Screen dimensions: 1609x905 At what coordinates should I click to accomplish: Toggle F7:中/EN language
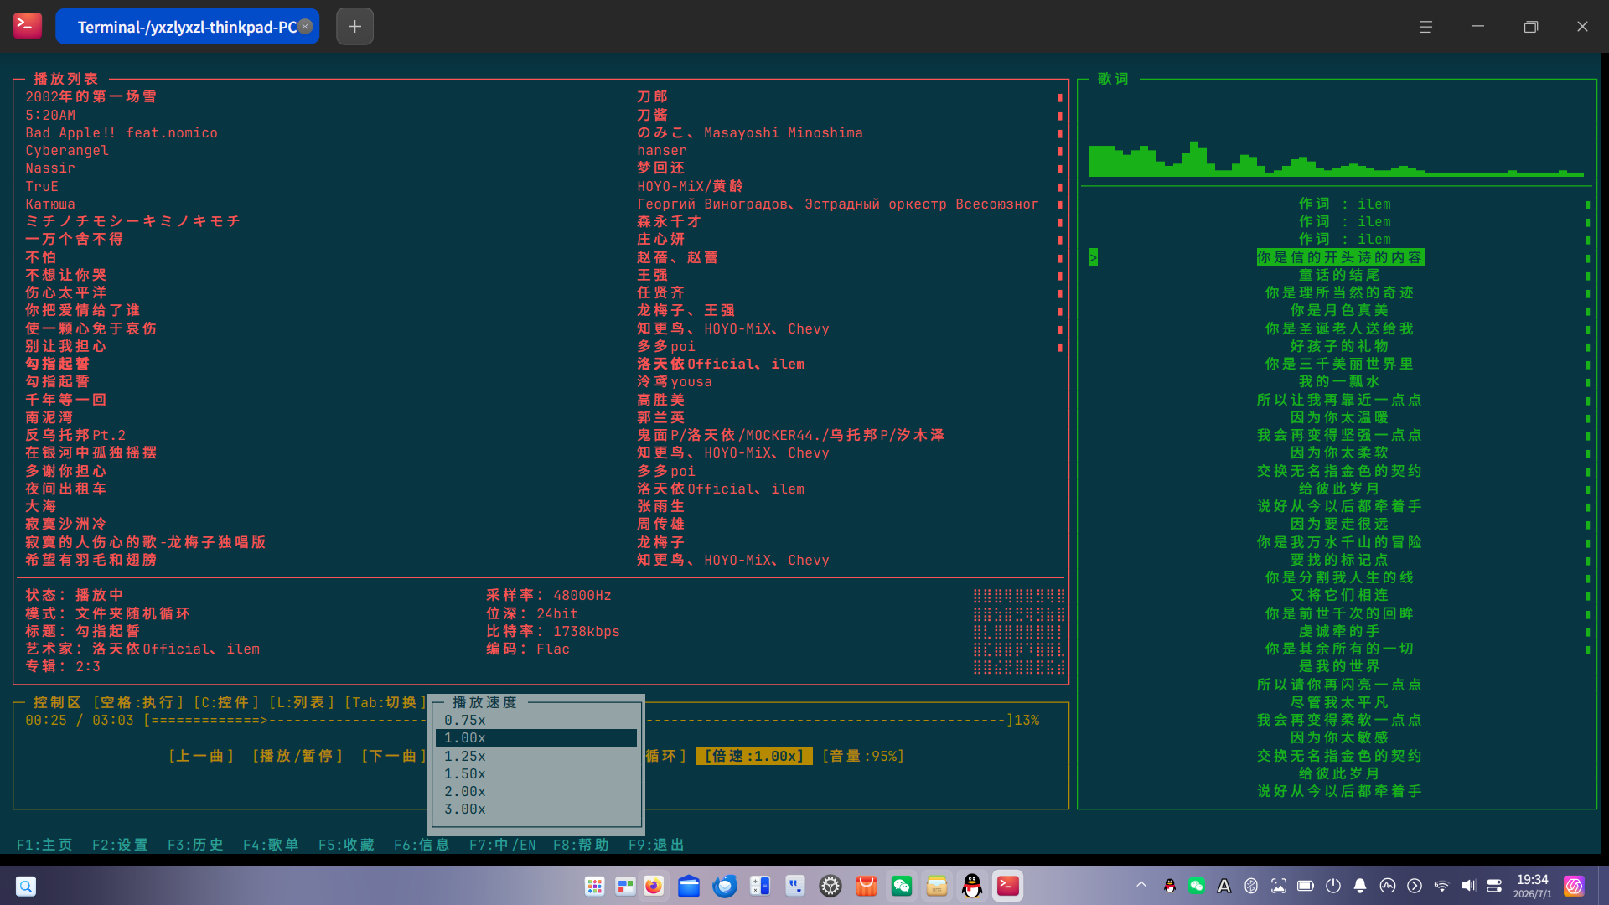coord(503,845)
